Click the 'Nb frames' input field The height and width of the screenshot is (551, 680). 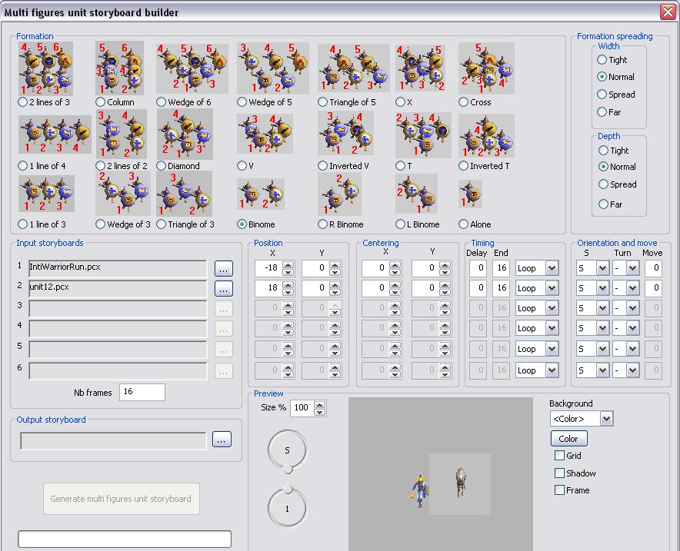coord(142,392)
